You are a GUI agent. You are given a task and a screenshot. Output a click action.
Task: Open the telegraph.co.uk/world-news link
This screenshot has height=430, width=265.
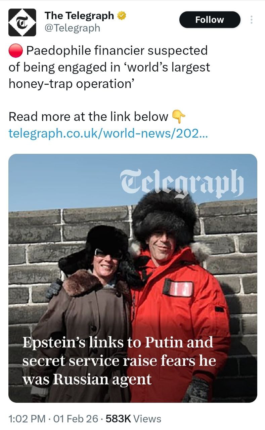point(108,133)
